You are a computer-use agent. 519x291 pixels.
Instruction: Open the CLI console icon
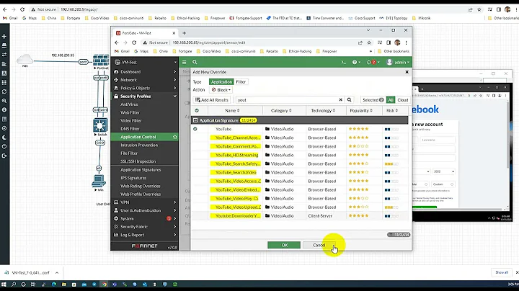point(344,62)
